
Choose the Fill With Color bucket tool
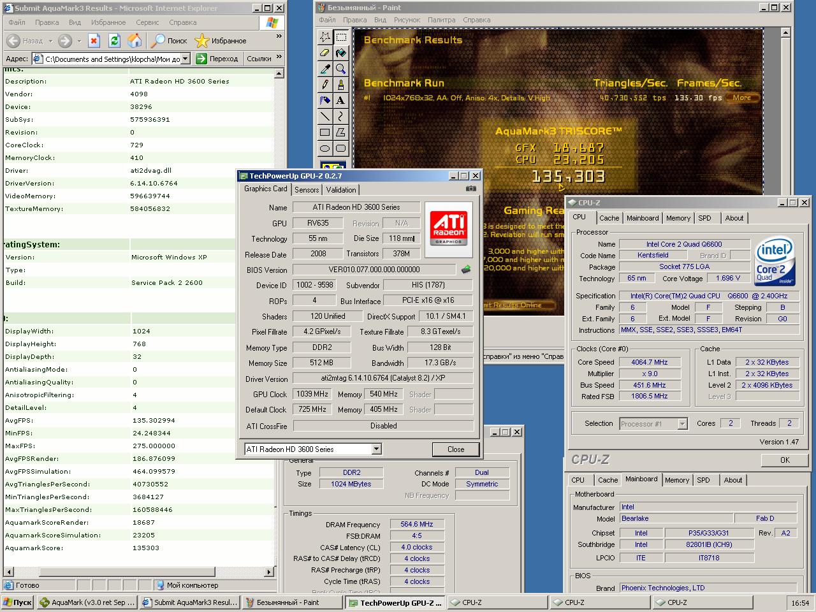pos(341,52)
